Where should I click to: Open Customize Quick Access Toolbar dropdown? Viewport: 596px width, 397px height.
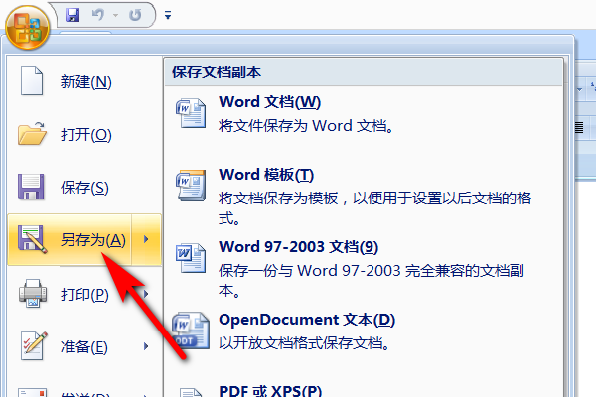point(168,15)
